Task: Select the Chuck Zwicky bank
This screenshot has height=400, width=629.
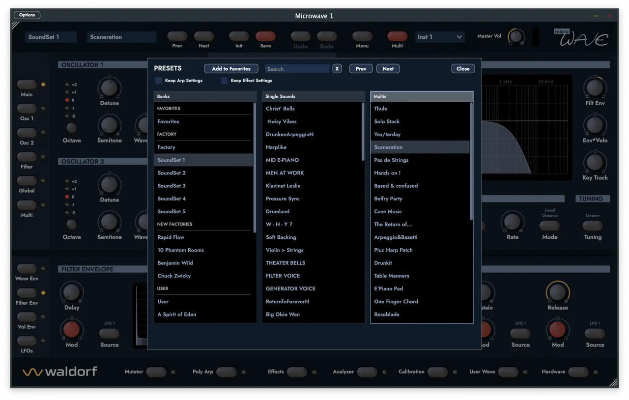Action: click(x=203, y=276)
